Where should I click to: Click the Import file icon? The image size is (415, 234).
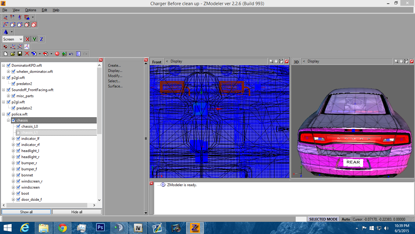34,54
